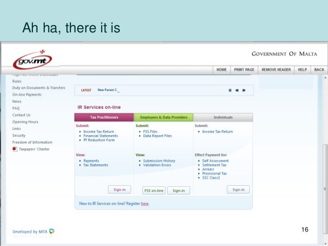This screenshot has width=328, height=246.
Task: Open Taxpayers' Charter link text
Action: pos(34,149)
